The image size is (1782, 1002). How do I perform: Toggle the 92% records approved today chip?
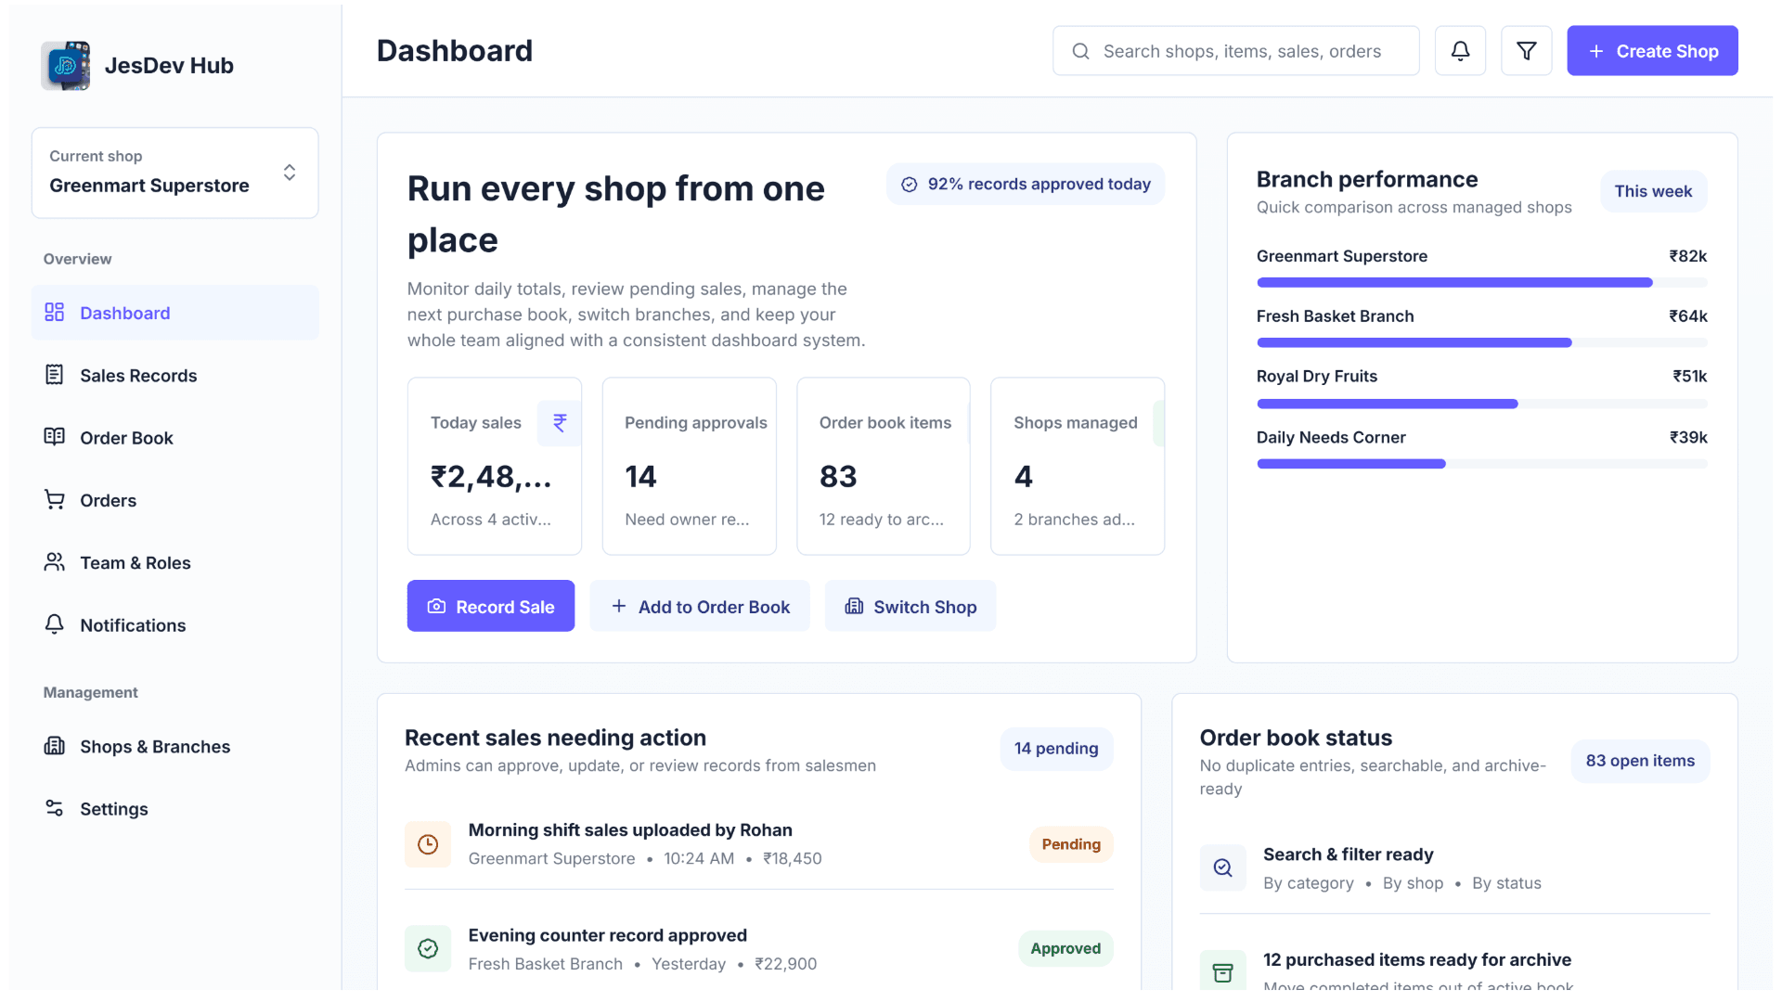coord(1025,184)
